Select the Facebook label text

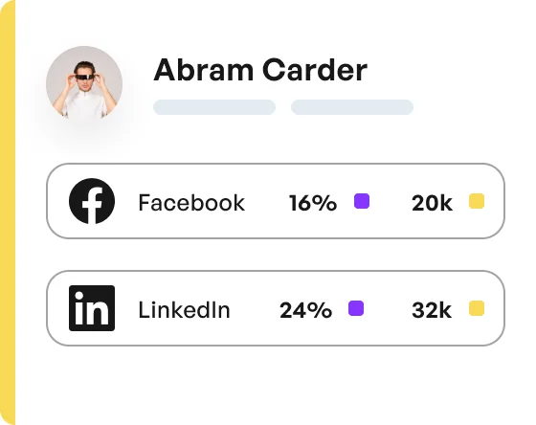[191, 203]
